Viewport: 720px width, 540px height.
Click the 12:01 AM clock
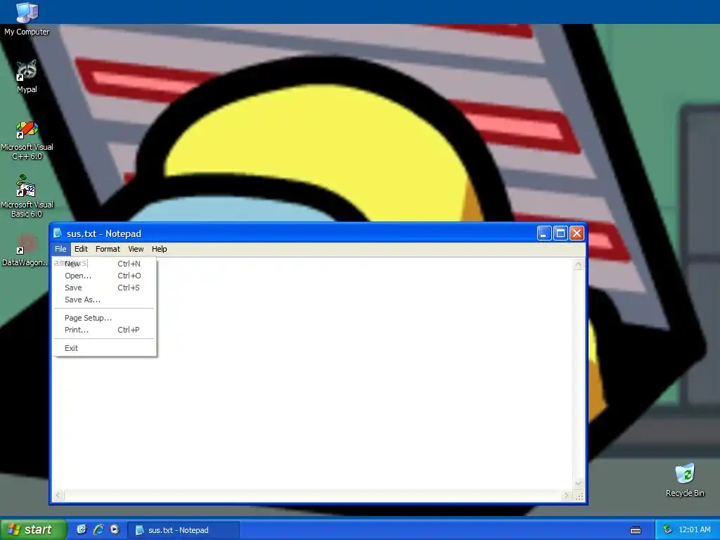pos(694,530)
